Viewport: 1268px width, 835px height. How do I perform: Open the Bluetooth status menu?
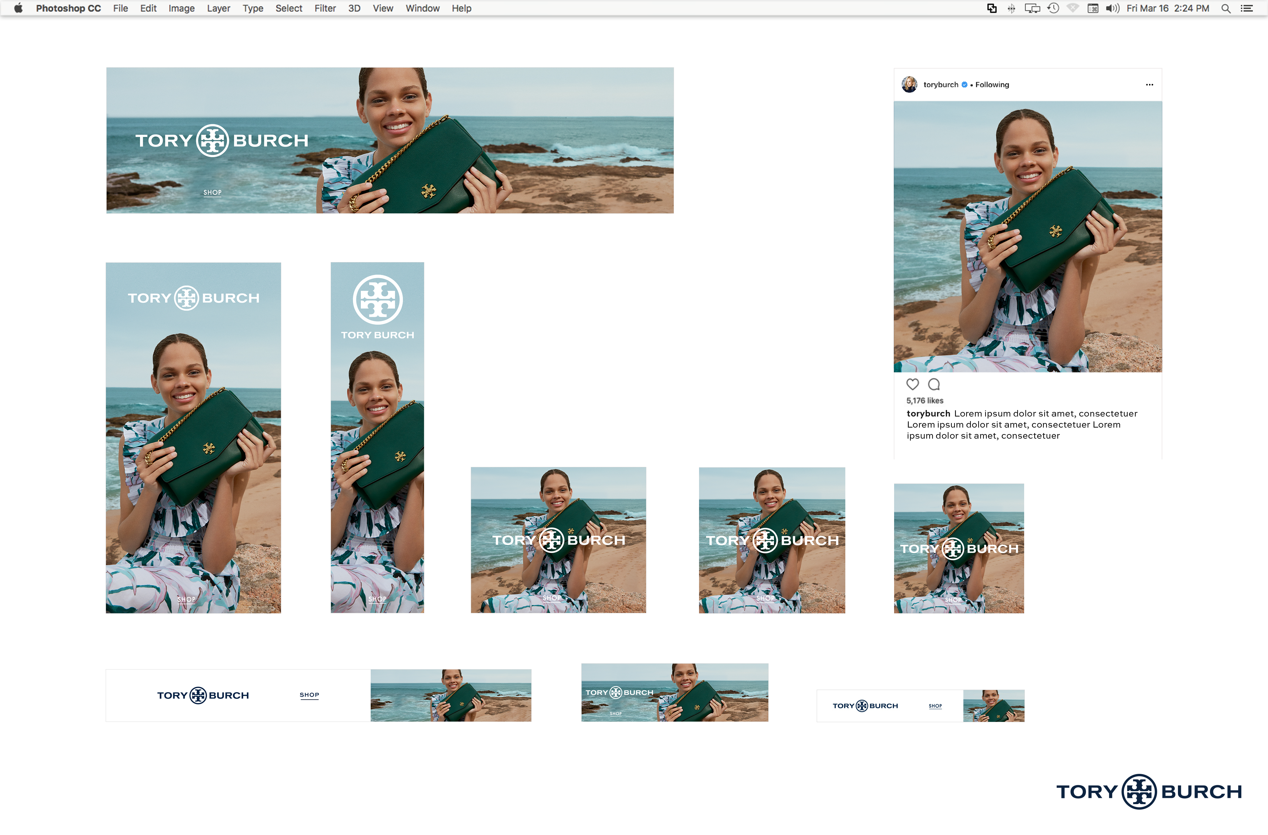(1011, 8)
